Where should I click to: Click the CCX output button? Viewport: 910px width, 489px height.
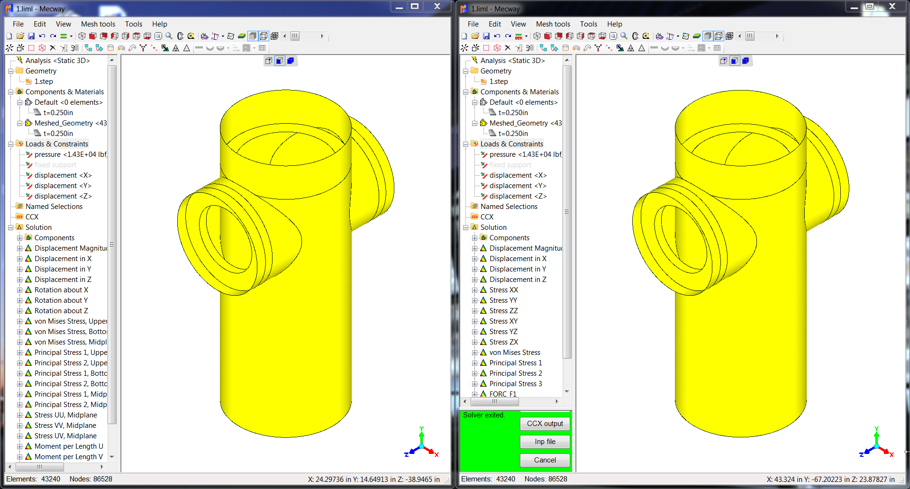pos(545,424)
